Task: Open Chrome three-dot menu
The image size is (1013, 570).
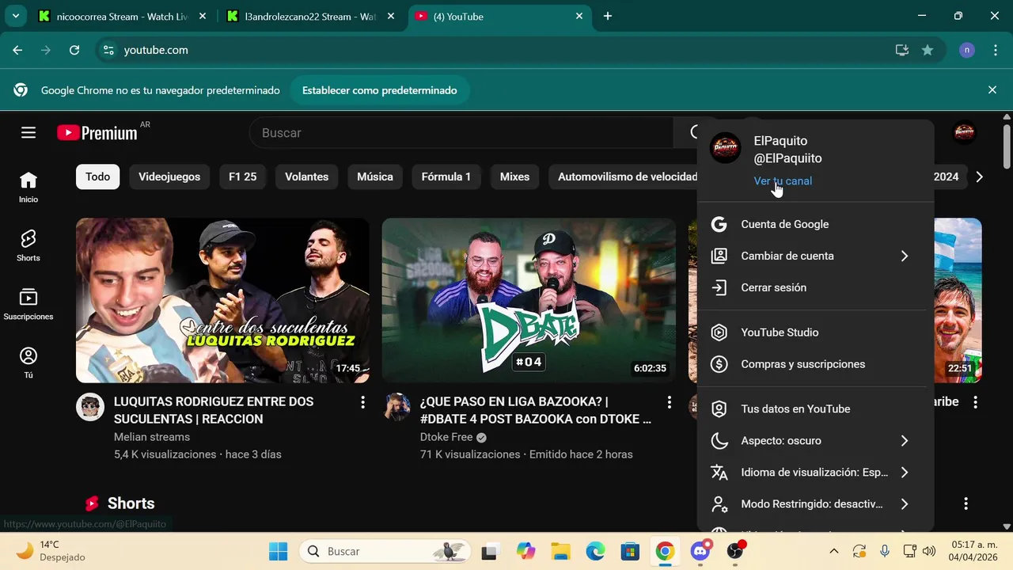Action: (x=995, y=50)
